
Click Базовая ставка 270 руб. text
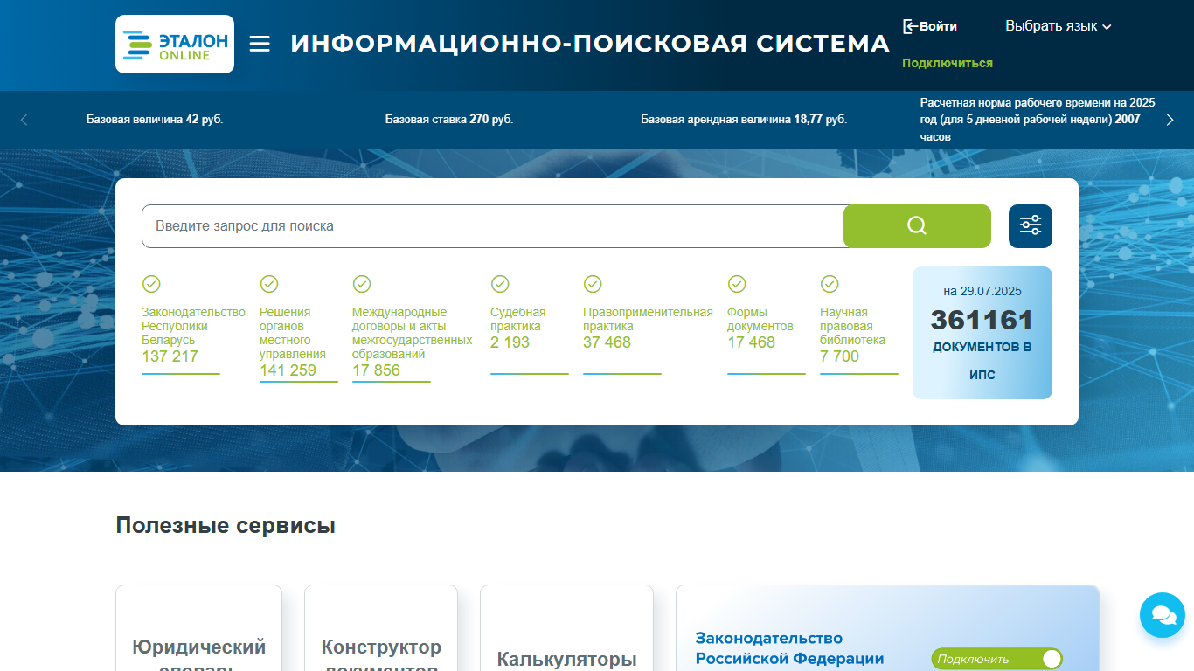449,120
